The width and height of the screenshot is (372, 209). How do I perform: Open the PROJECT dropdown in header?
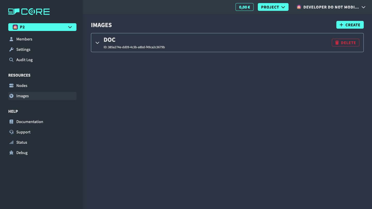[x=273, y=7]
